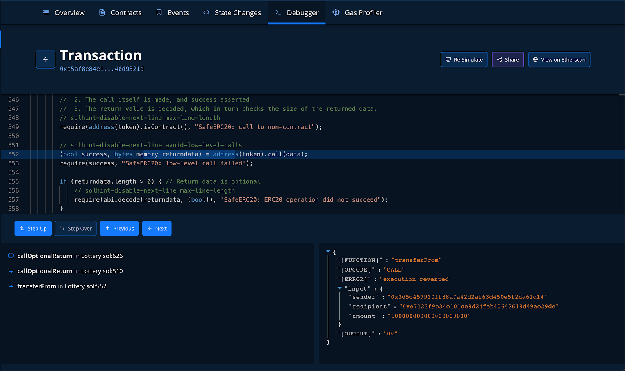Select transferFrom at Lottery.sol:552 frame

click(x=62, y=286)
